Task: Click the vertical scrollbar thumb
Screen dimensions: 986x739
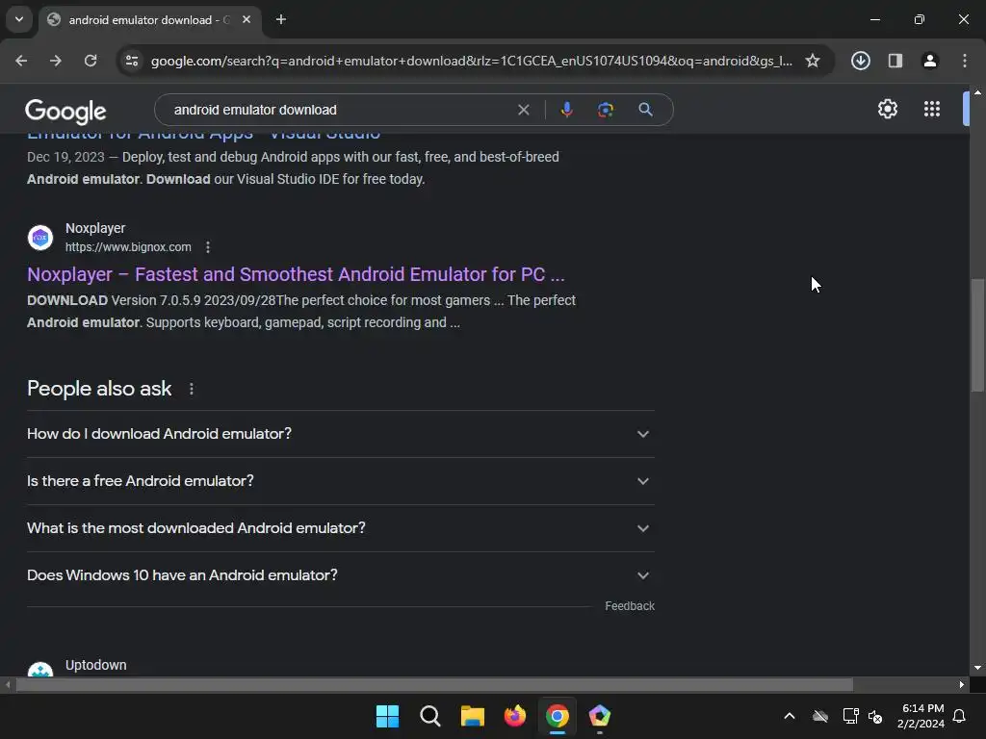Action: click(x=977, y=335)
